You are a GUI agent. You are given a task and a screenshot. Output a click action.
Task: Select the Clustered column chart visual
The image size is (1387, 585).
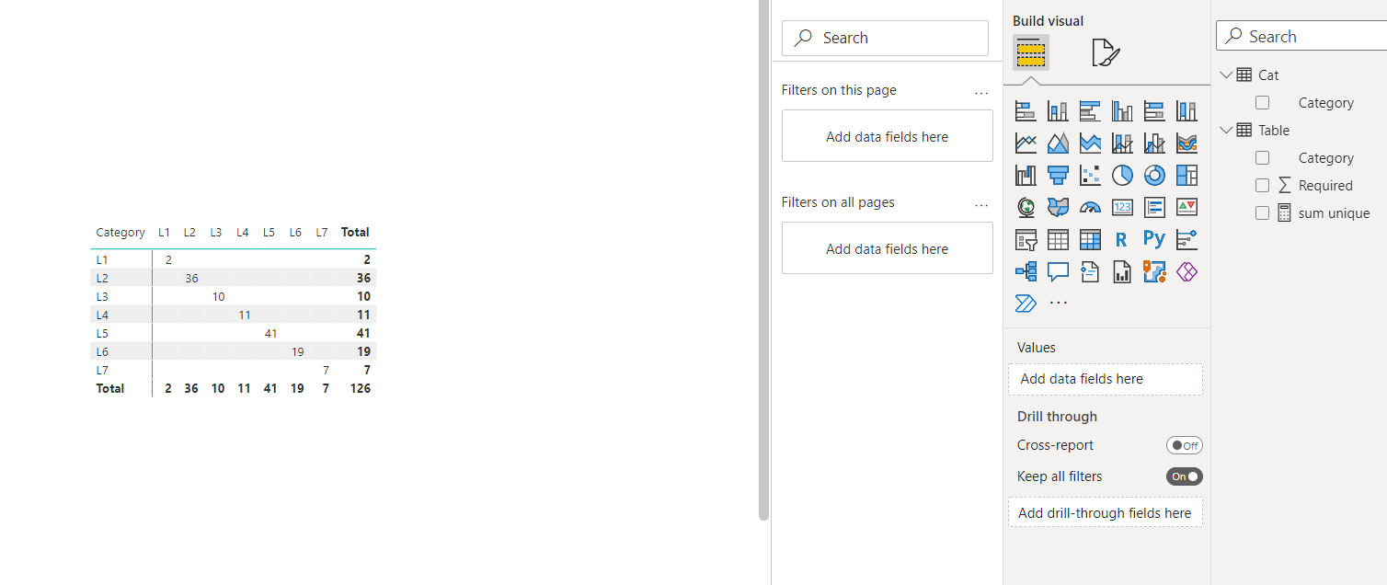coord(1122,111)
